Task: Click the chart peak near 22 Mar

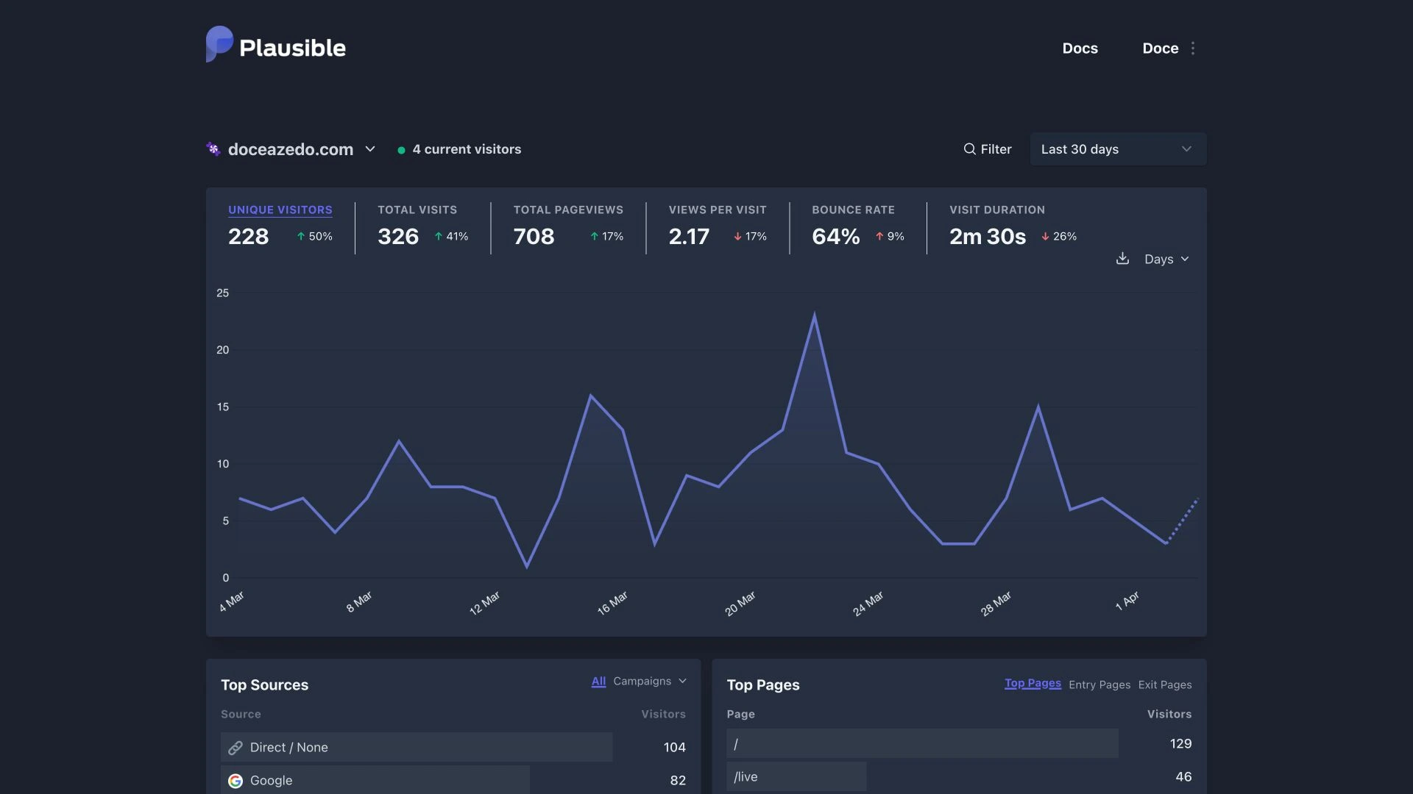Action: 814,315
